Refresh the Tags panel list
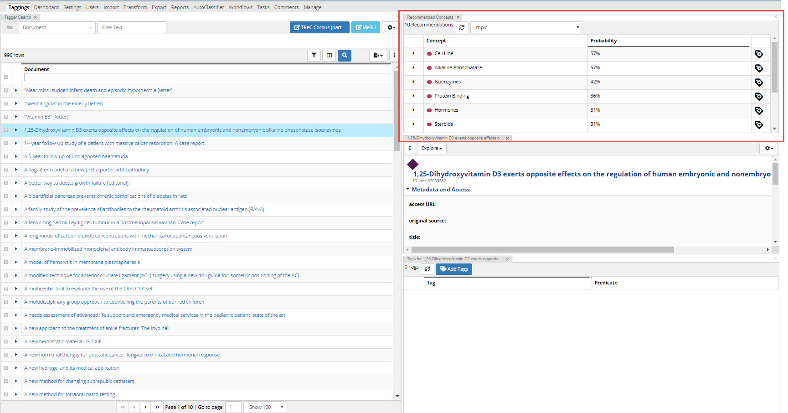Image resolution: width=788 pixels, height=413 pixels. [x=427, y=269]
